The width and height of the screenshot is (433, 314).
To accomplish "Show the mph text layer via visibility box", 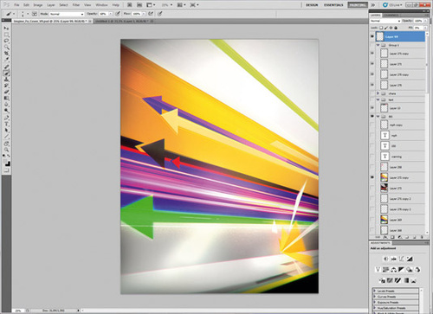I will [x=372, y=136].
